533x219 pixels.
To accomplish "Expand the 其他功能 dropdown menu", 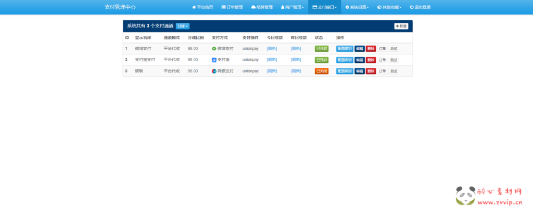I will click(x=389, y=7).
